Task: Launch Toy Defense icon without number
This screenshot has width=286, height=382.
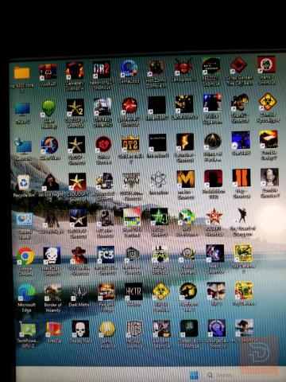Action: click(x=244, y=290)
